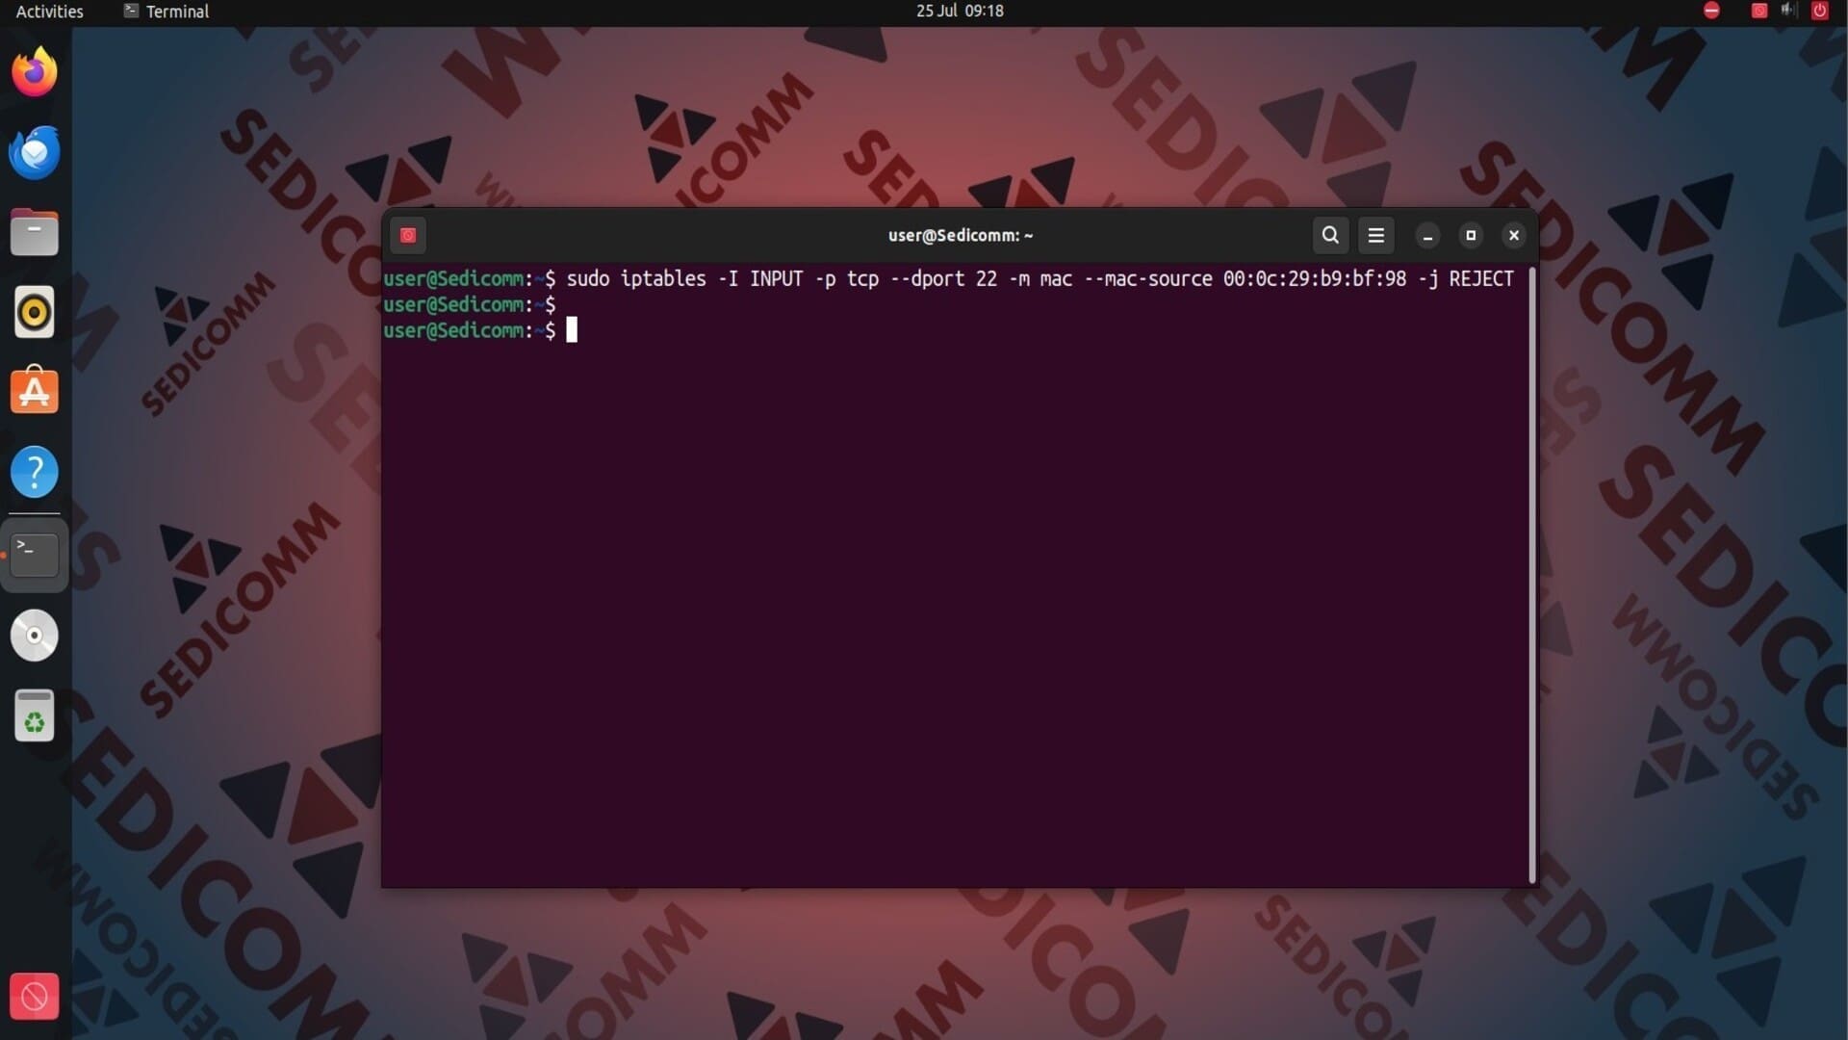Click the new tab icon in terminal

(x=408, y=235)
